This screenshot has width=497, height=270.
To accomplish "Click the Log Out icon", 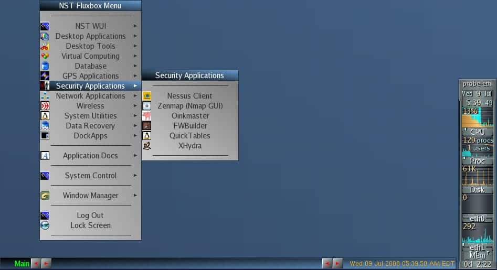I will [x=45, y=215].
